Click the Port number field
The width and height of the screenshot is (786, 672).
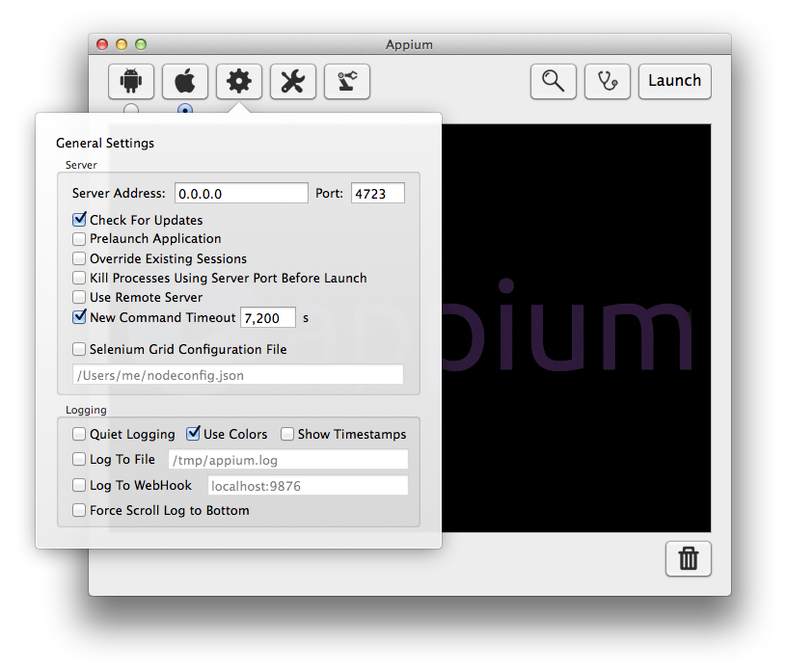[377, 194]
